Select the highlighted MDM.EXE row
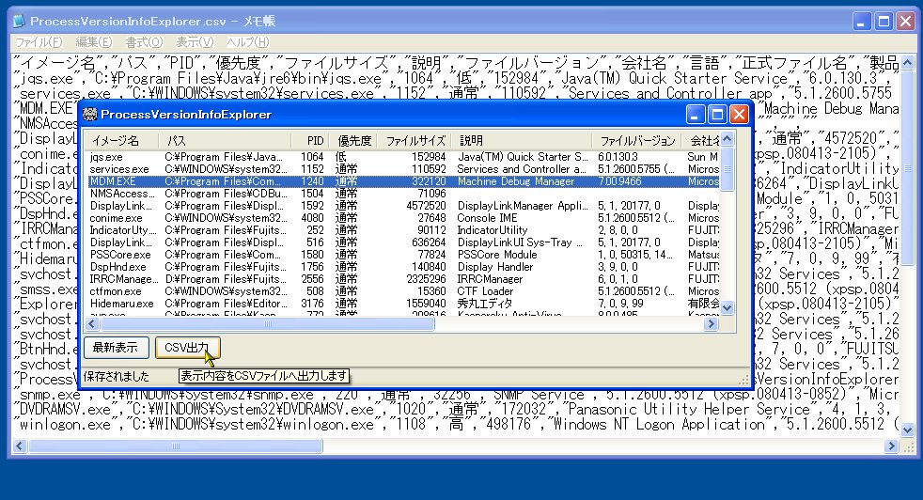Viewport: 923px width, 500px height. [x=403, y=181]
